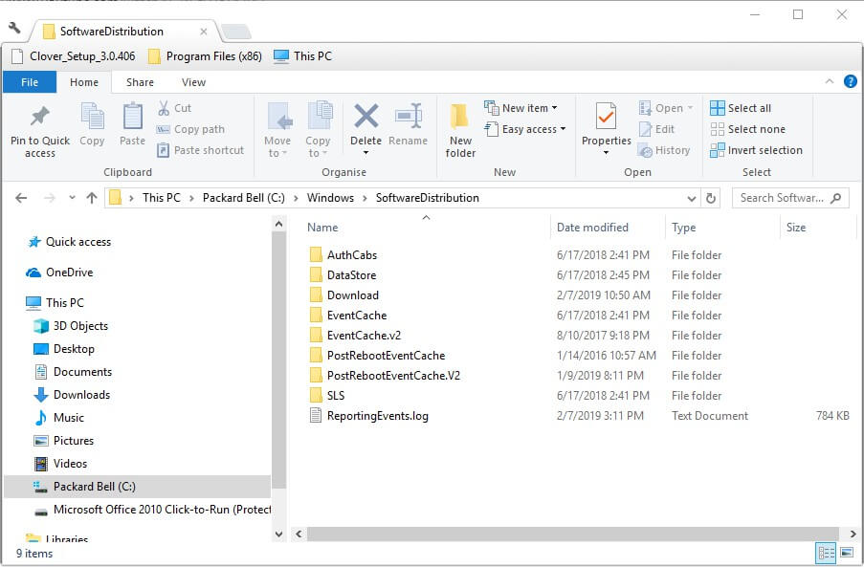Click the Properties checkmark icon

tap(606, 116)
